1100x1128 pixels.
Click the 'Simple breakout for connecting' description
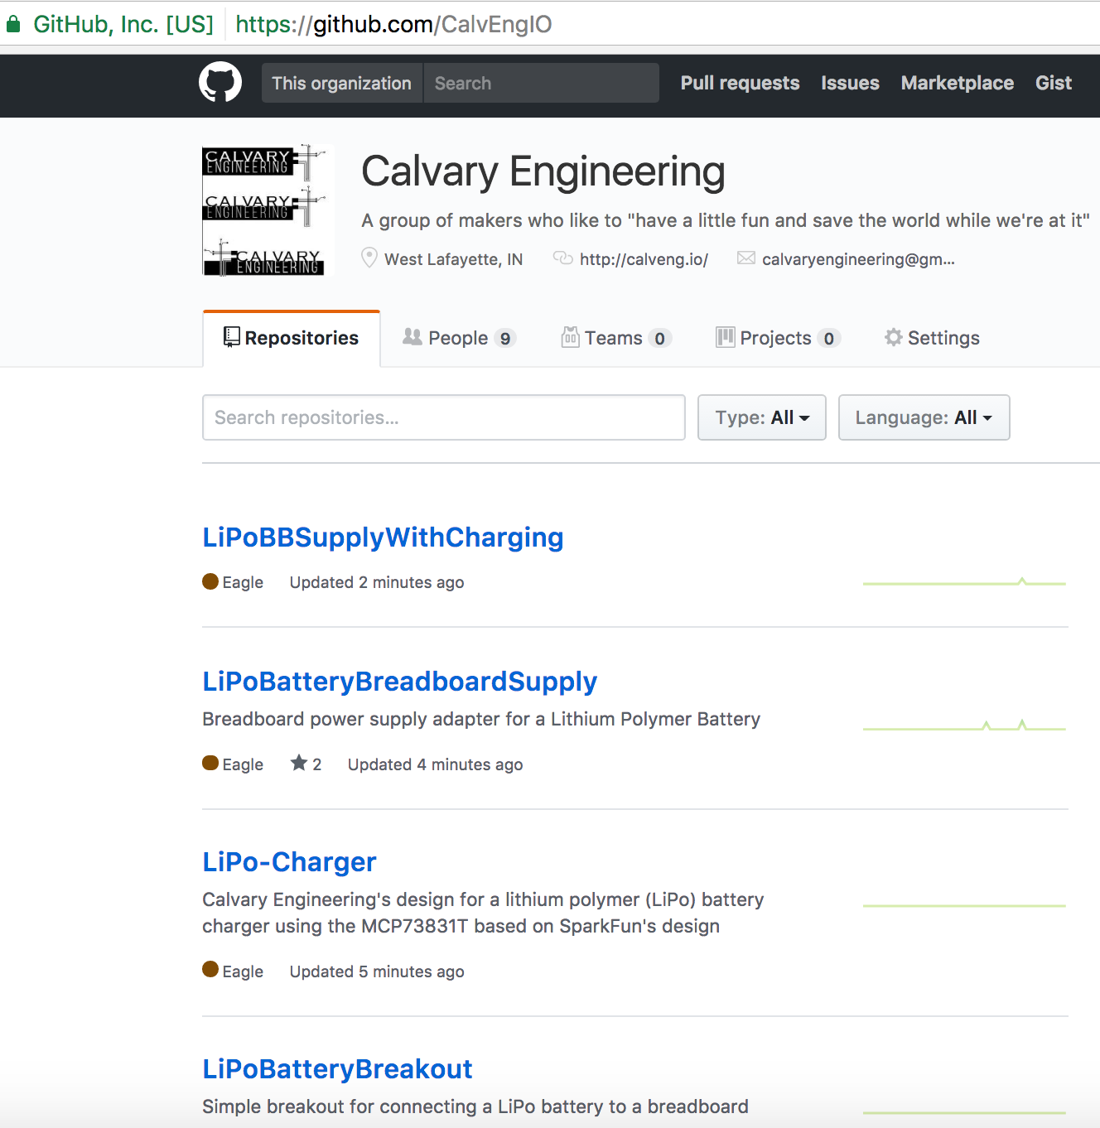tap(475, 1106)
